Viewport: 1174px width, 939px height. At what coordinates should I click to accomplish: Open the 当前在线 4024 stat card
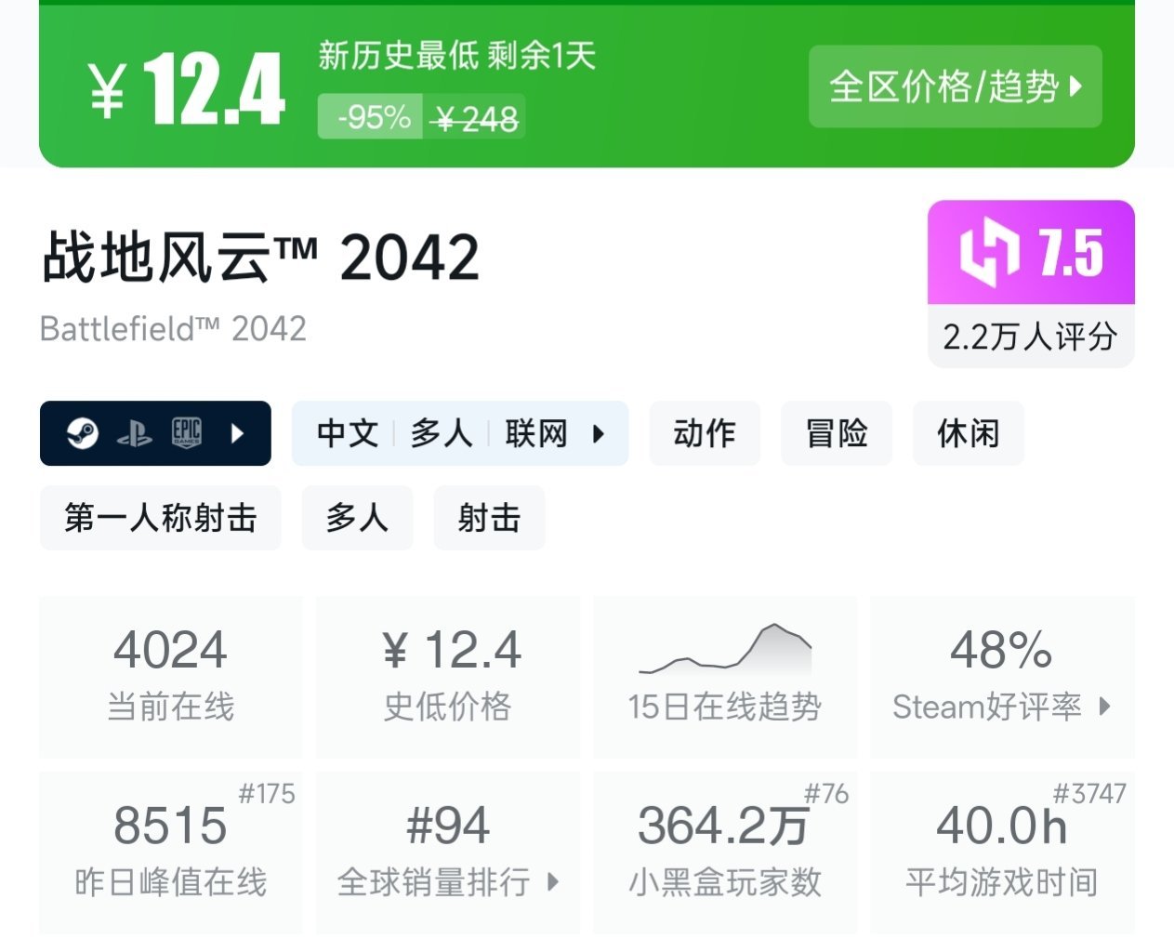click(x=170, y=677)
